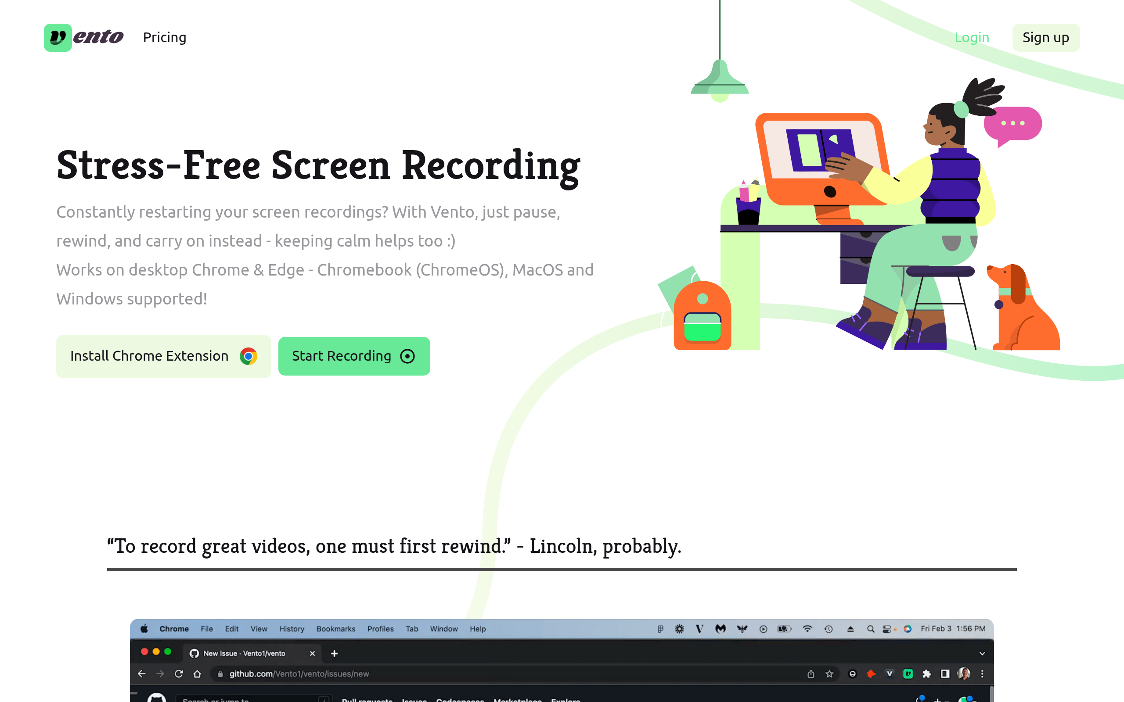Click the bookmark star icon in address bar

829,673
